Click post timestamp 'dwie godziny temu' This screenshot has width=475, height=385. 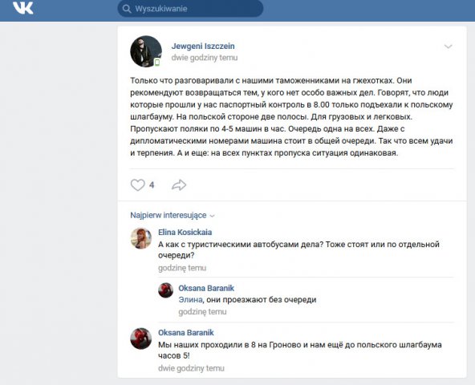coord(205,58)
